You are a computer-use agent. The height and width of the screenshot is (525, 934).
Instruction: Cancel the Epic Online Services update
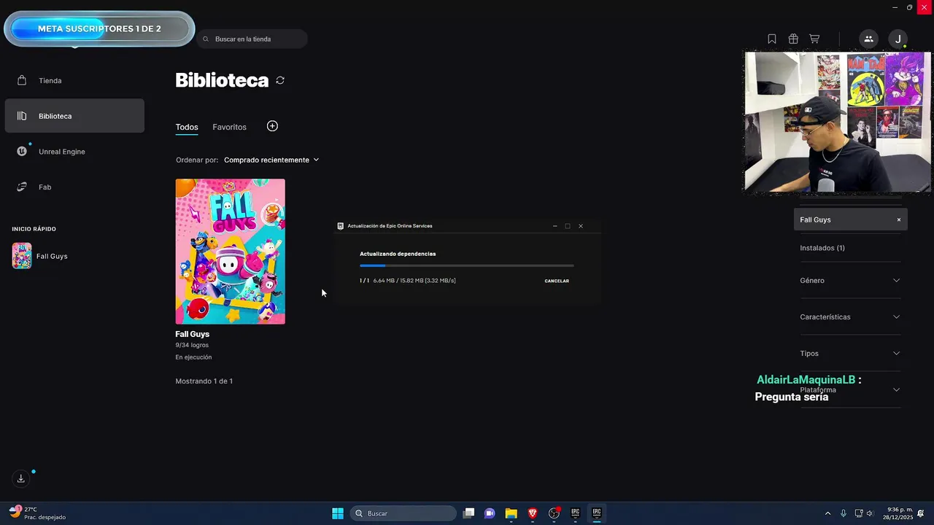(557, 281)
